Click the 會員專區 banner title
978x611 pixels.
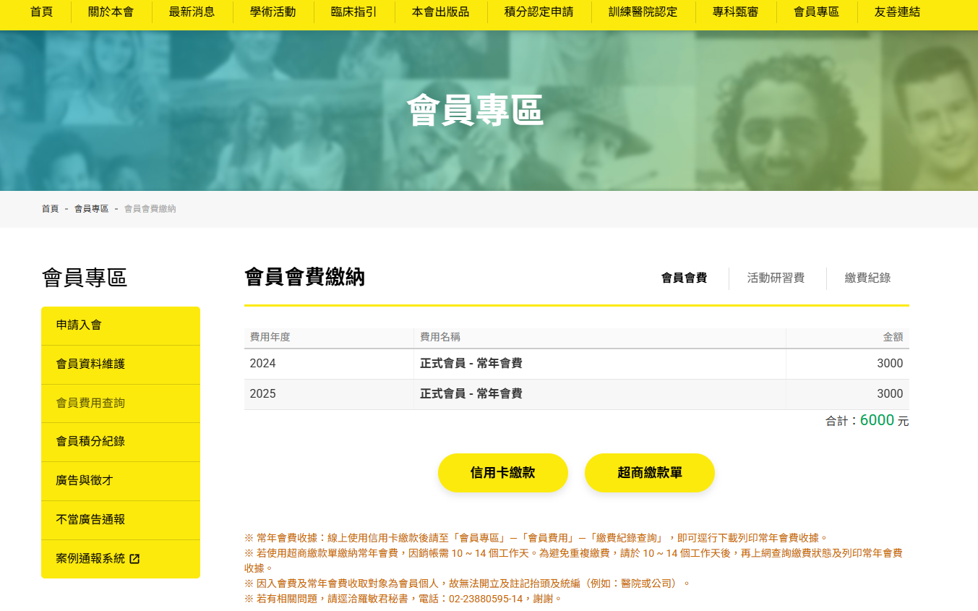click(x=475, y=110)
